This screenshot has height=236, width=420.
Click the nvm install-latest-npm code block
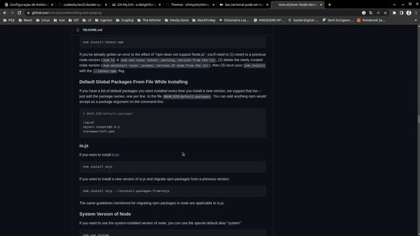pyautogui.click(x=173, y=42)
